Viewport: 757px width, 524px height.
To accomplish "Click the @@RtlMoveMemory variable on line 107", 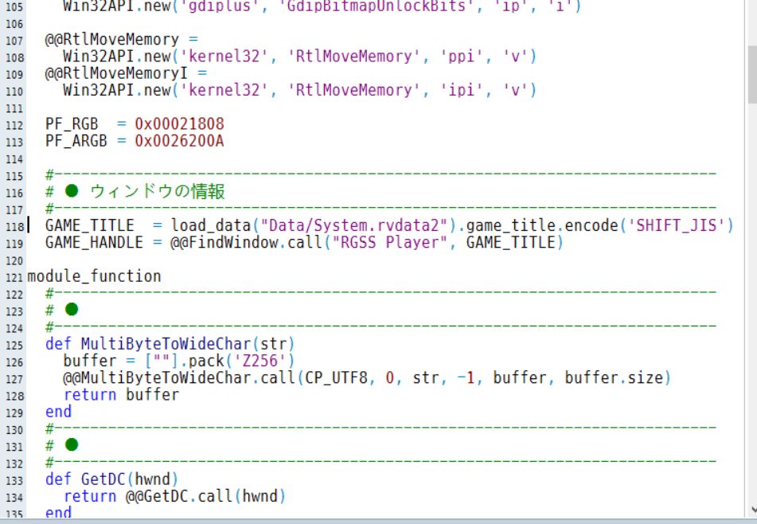I will coord(112,40).
